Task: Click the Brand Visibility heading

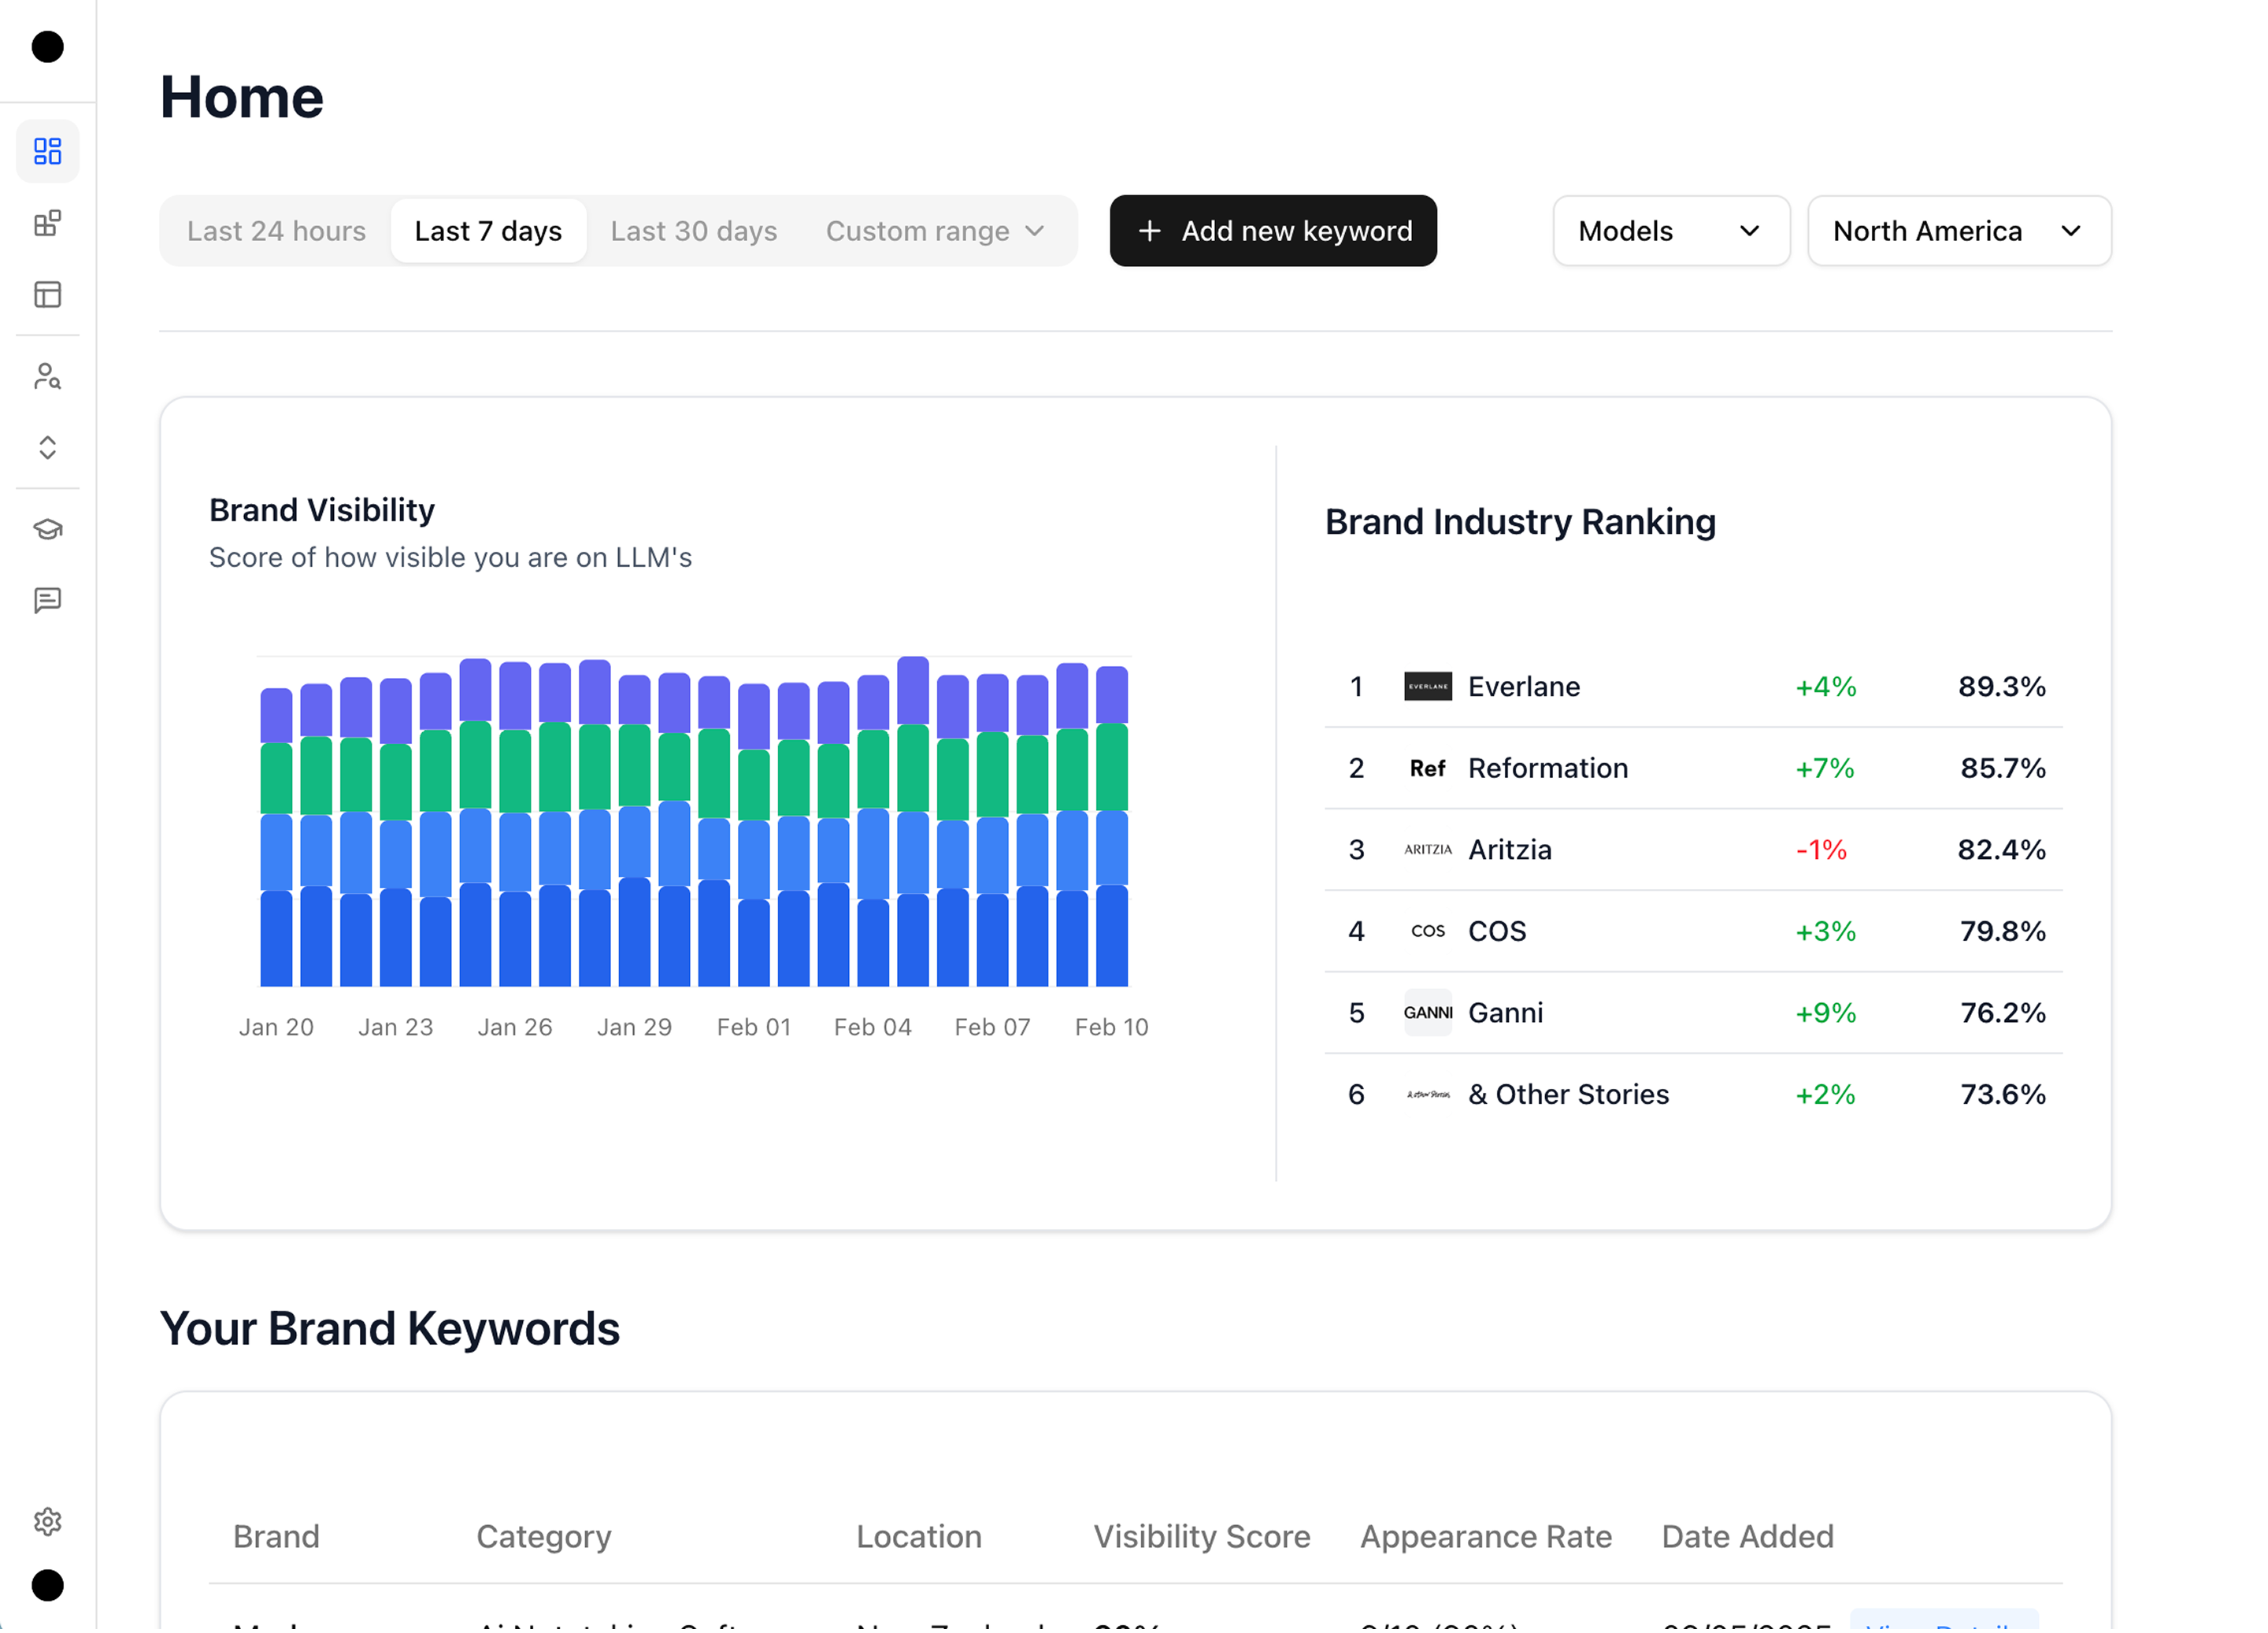Action: (323, 511)
